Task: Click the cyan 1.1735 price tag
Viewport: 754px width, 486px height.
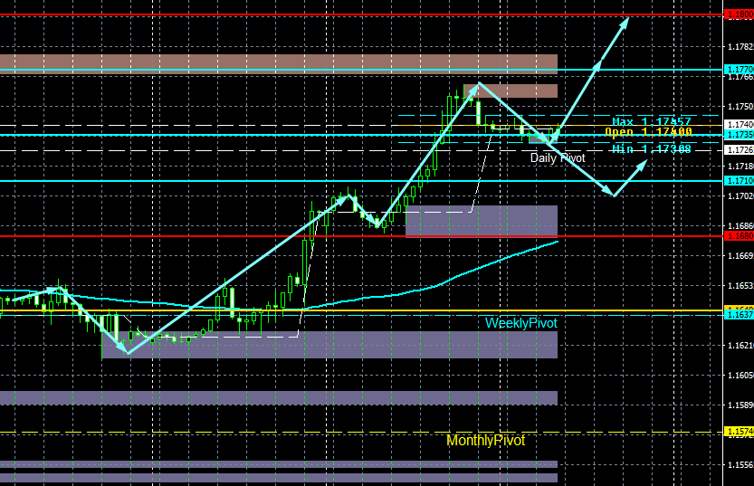Action: pos(740,135)
